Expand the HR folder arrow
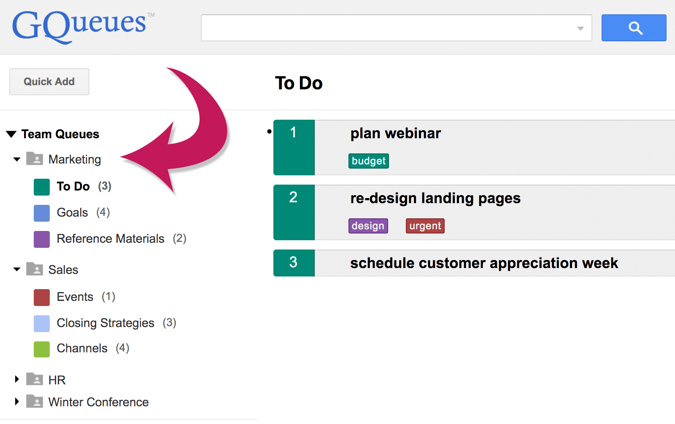The height and width of the screenshot is (424, 675). tap(17, 379)
